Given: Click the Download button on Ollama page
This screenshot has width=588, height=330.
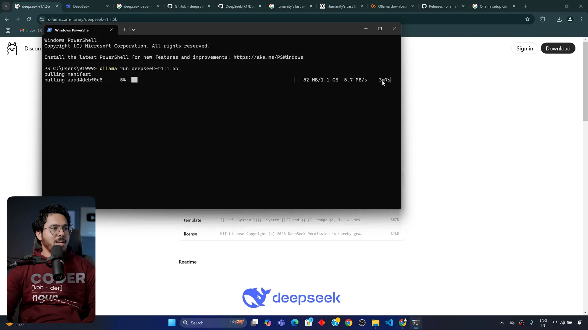Looking at the screenshot, I should tap(558, 48).
